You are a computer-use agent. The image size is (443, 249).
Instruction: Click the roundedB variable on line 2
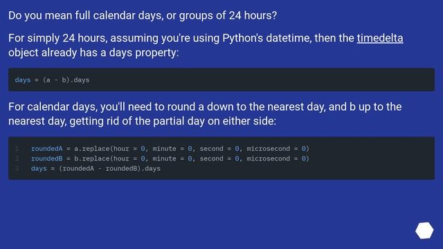47,158
